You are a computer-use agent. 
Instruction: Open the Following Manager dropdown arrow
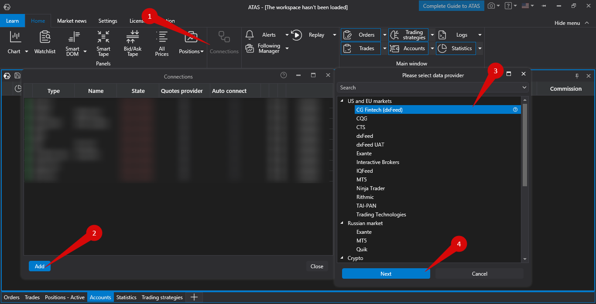[x=287, y=48]
